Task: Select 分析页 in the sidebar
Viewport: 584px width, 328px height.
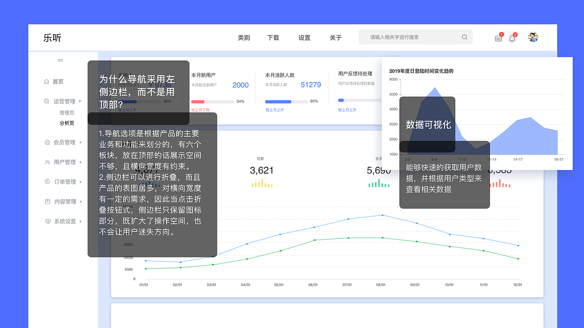Action: point(67,123)
